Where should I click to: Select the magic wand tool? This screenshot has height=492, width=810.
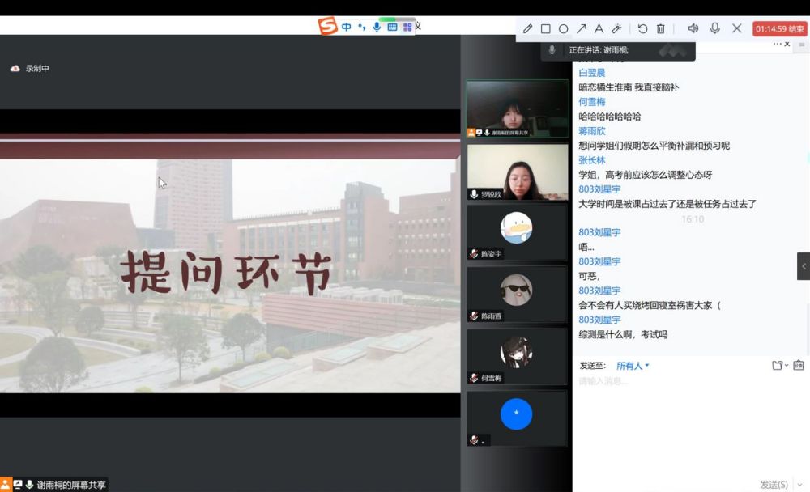click(x=616, y=28)
